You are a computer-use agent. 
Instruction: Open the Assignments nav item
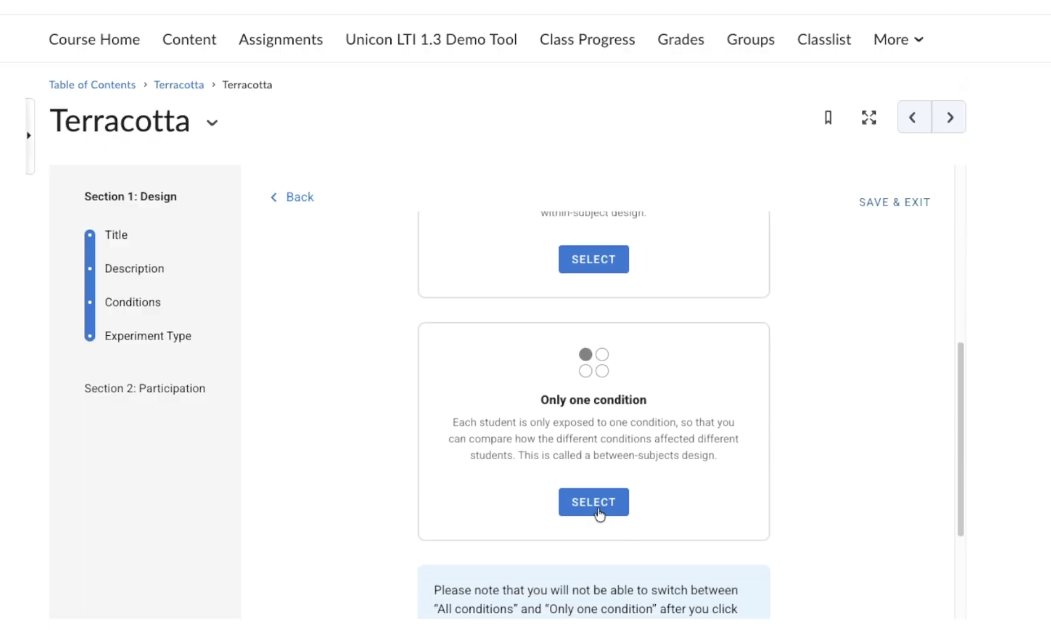tap(281, 39)
